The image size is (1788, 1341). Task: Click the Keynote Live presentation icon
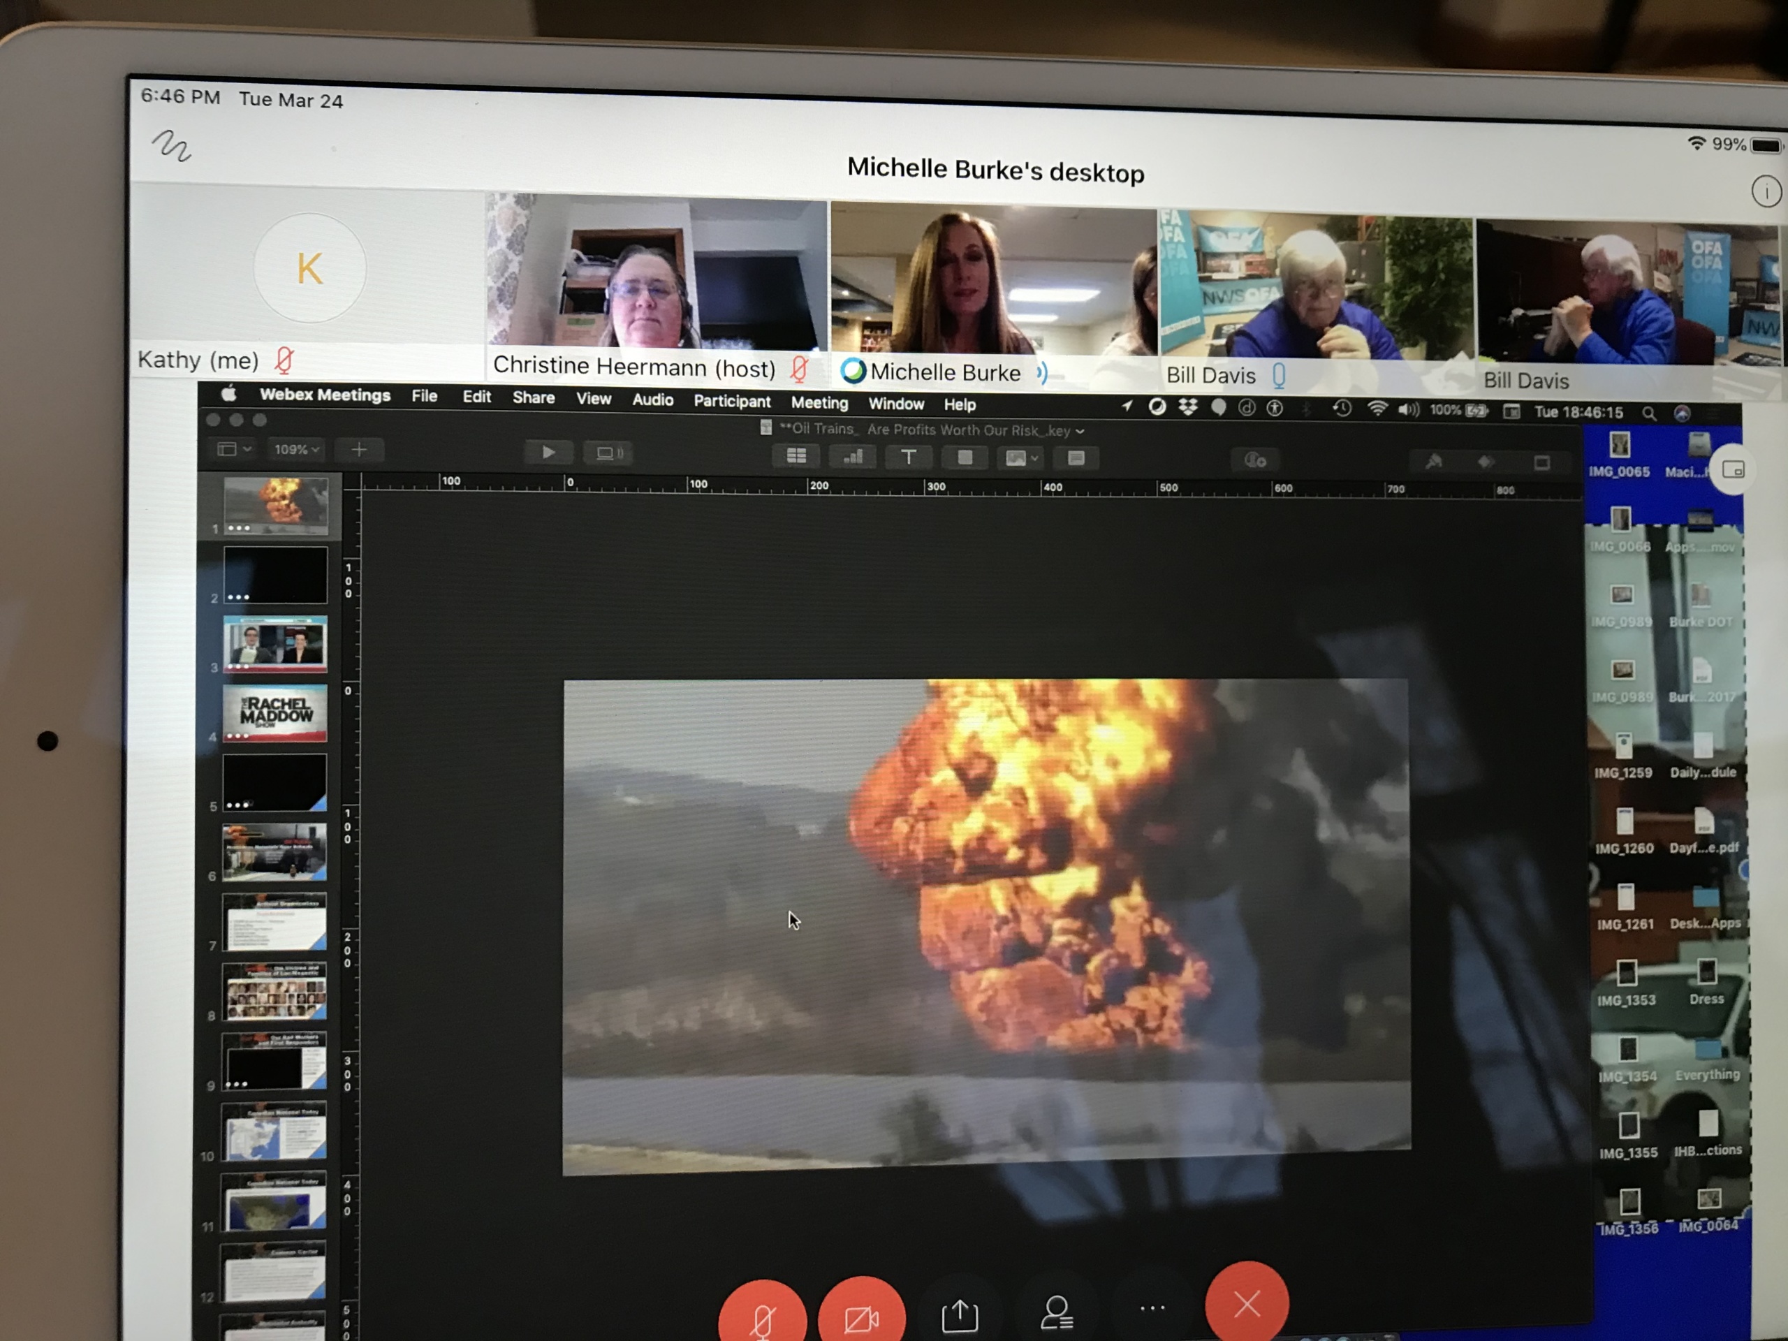point(608,453)
